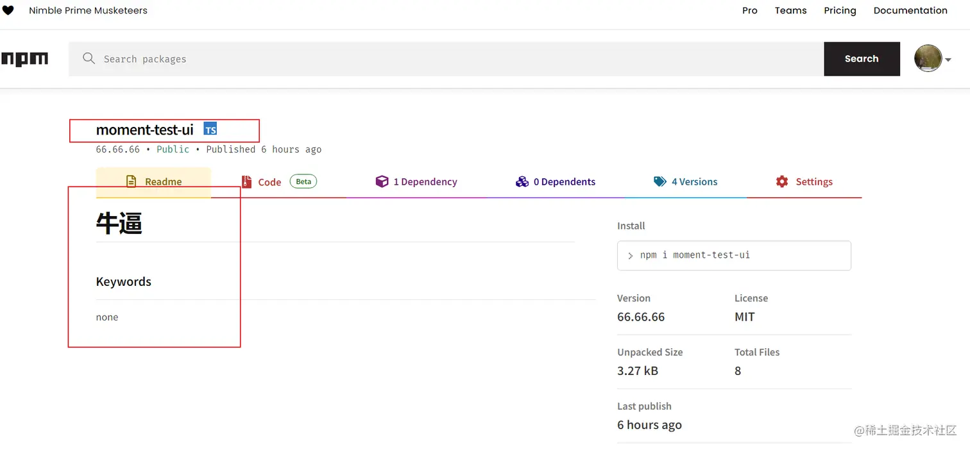
Task: Click the Beta badge
Action: point(303,181)
